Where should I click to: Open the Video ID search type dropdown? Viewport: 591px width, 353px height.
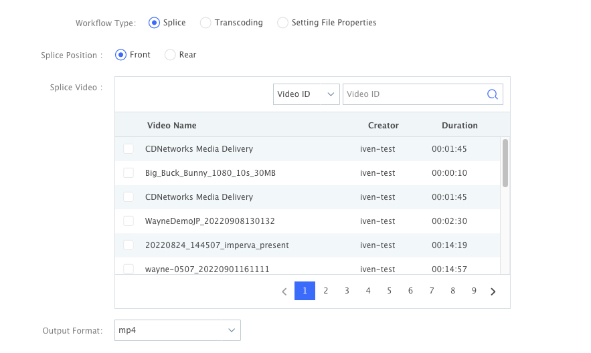pyautogui.click(x=307, y=94)
